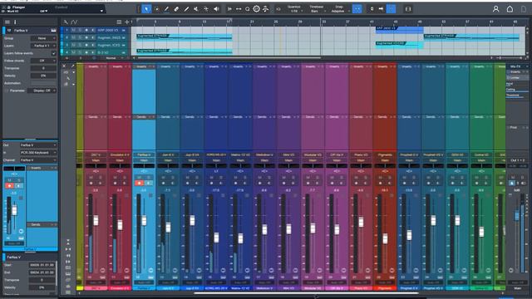
Task: Select the Mute tool
Action: [x=196, y=9]
